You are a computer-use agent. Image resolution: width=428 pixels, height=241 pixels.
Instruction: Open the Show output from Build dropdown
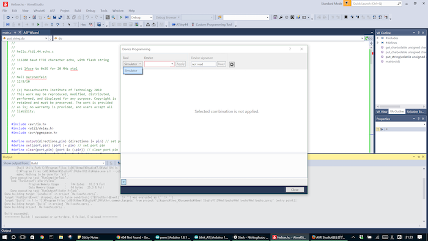tap(68, 163)
